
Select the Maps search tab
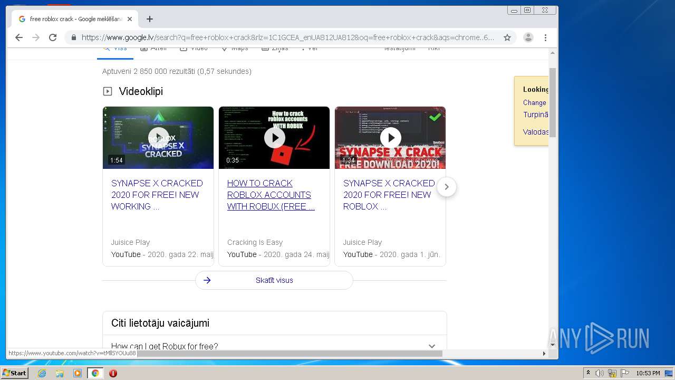[234, 49]
